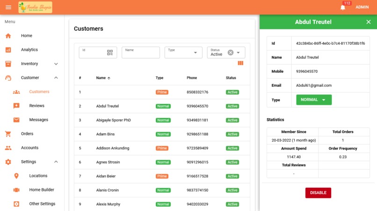Click the customer Id value in panel
This screenshot has height=211, width=377.
click(x=330, y=43)
